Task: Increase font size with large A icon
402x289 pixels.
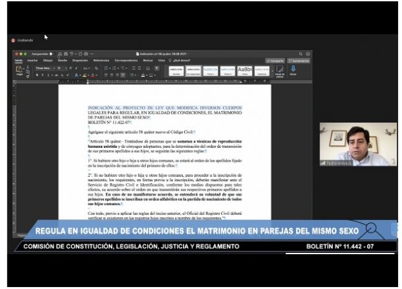Action: coord(71,68)
